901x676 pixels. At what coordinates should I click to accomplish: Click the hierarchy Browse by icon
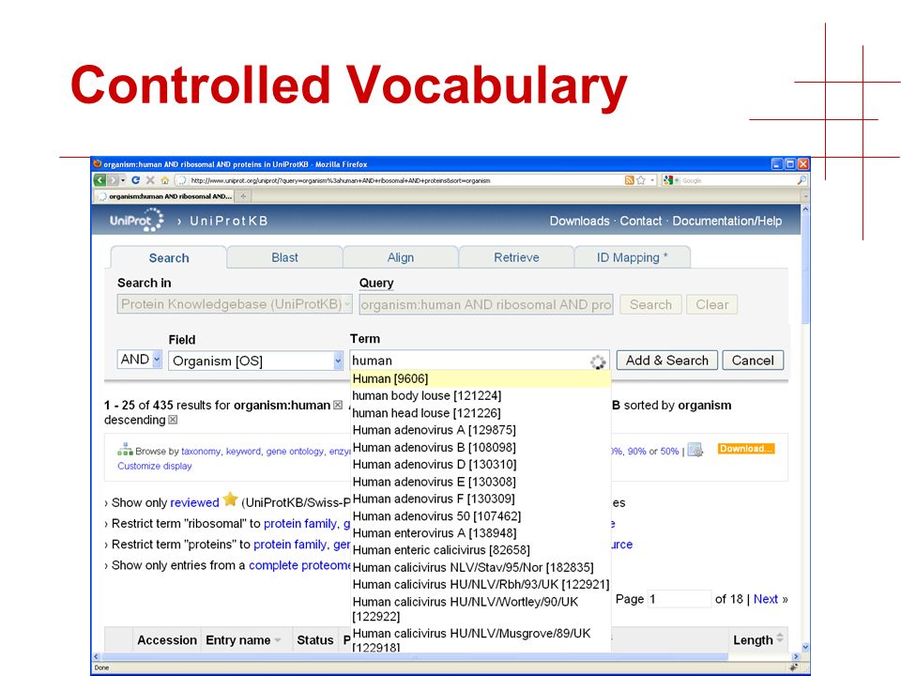(125, 449)
